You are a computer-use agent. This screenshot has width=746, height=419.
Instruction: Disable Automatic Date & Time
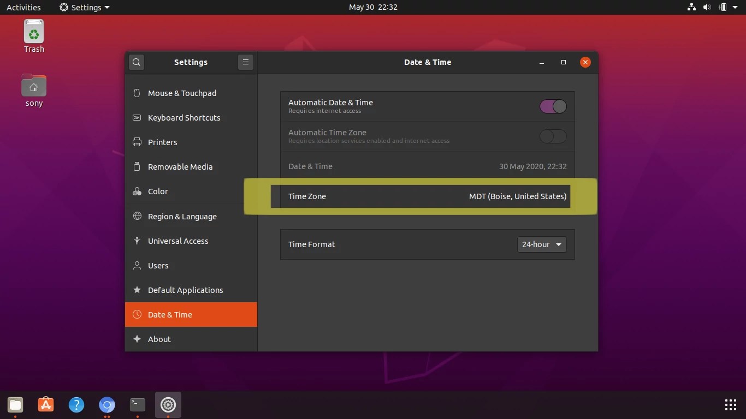pyautogui.click(x=553, y=106)
